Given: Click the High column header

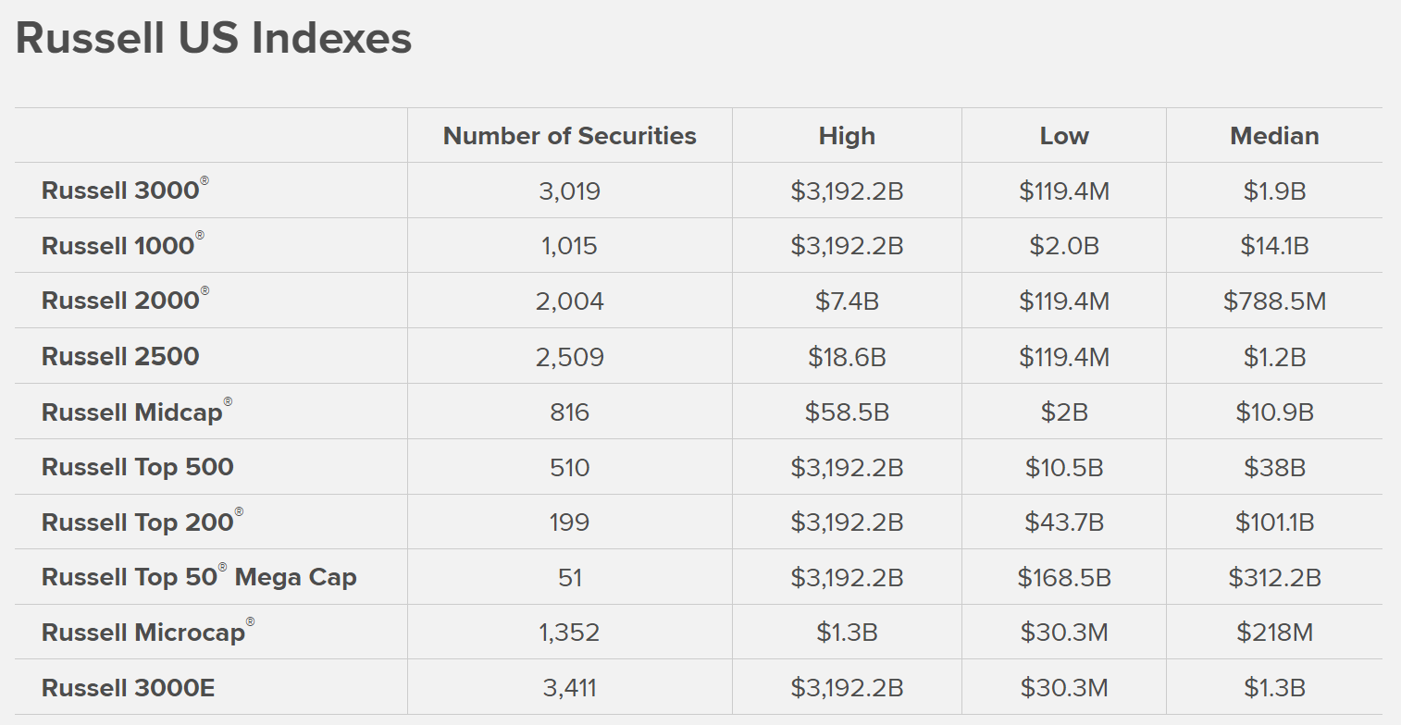Looking at the screenshot, I should point(847,136).
